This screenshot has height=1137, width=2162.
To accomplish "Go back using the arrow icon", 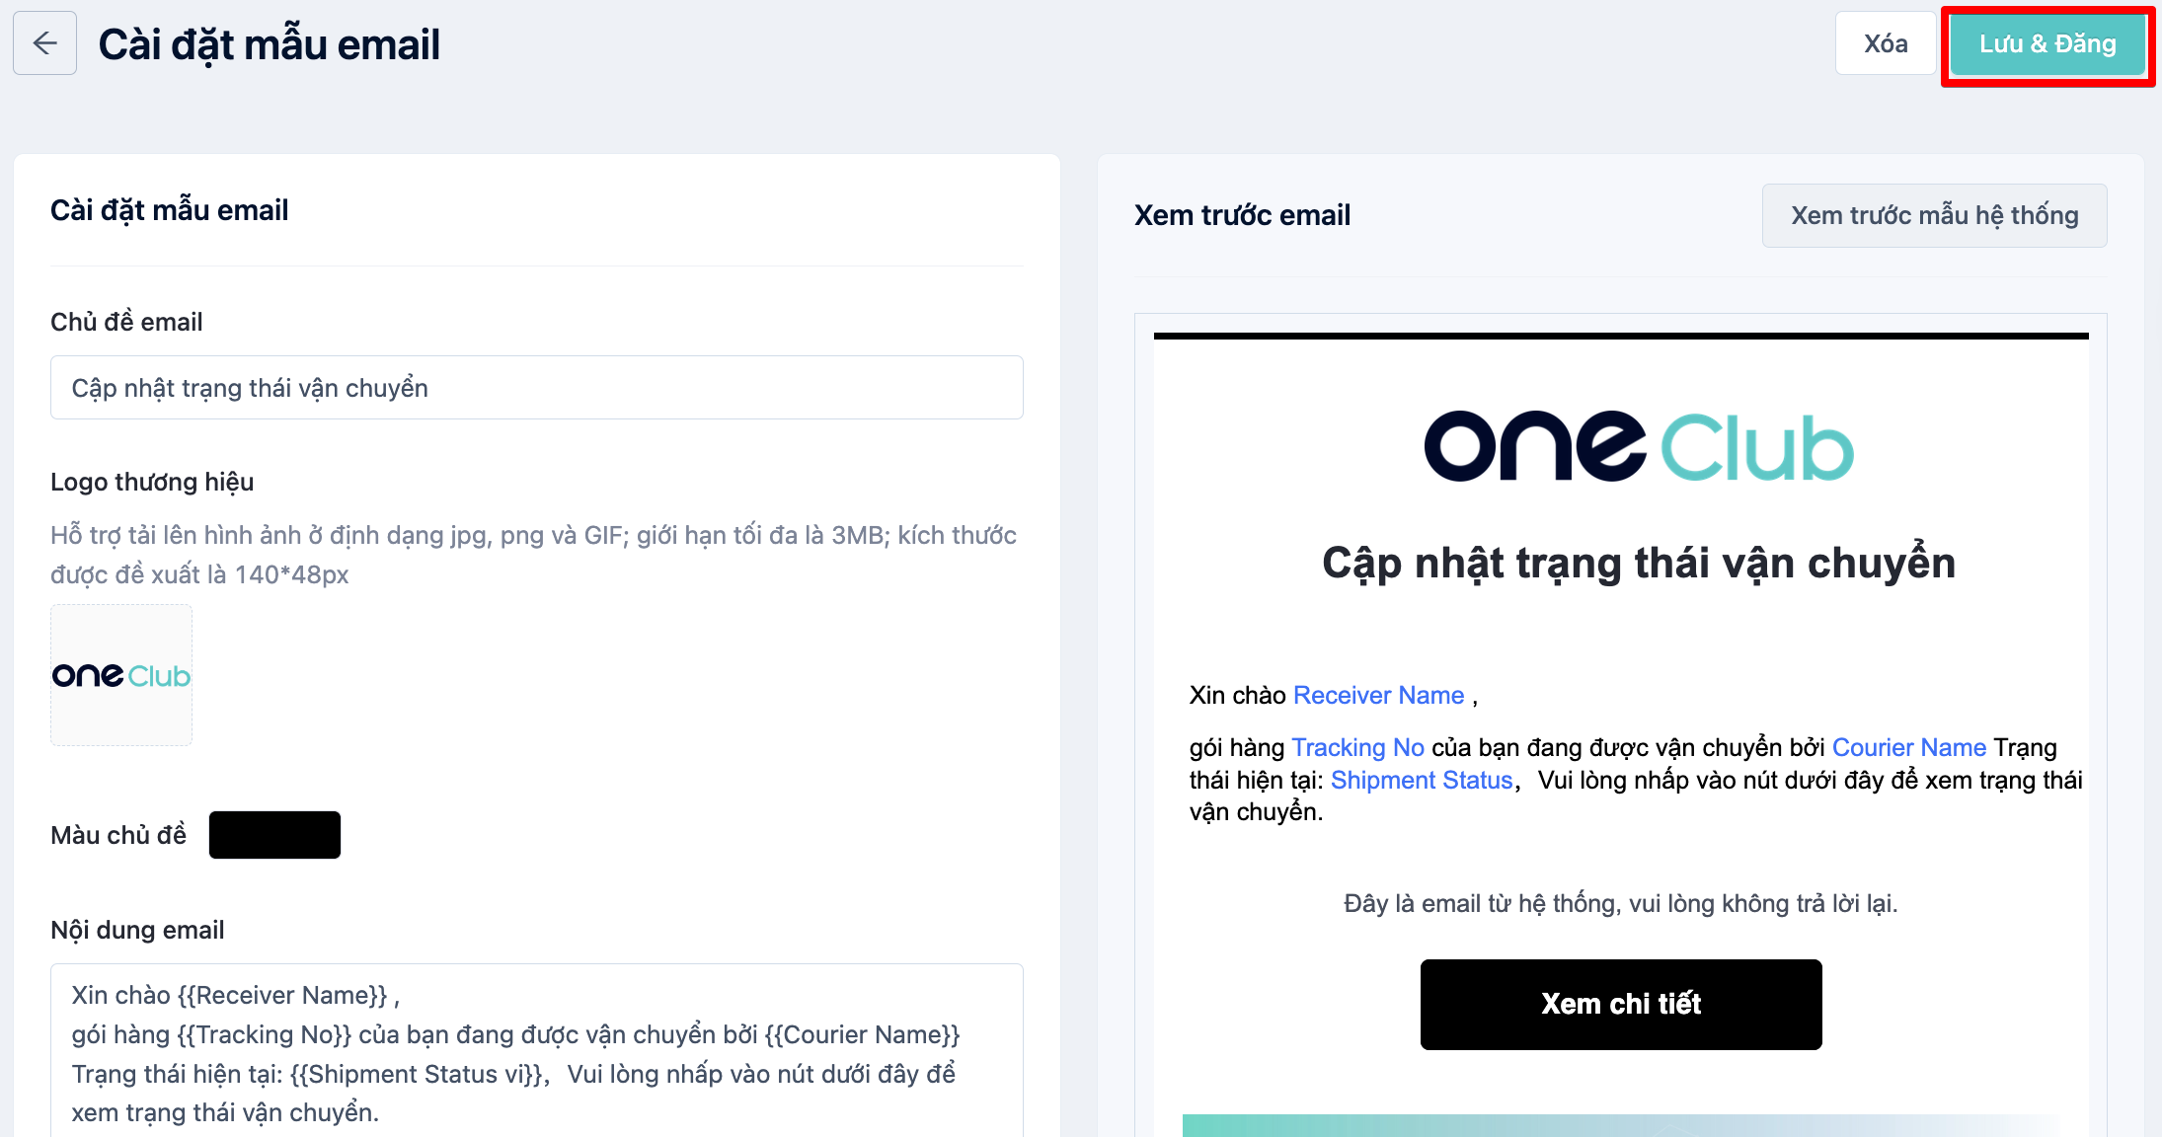I will (x=44, y=43).
